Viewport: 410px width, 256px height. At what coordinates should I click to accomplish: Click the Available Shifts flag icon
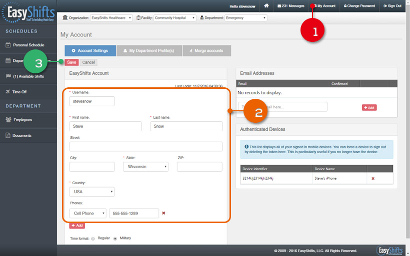(8, 76)
